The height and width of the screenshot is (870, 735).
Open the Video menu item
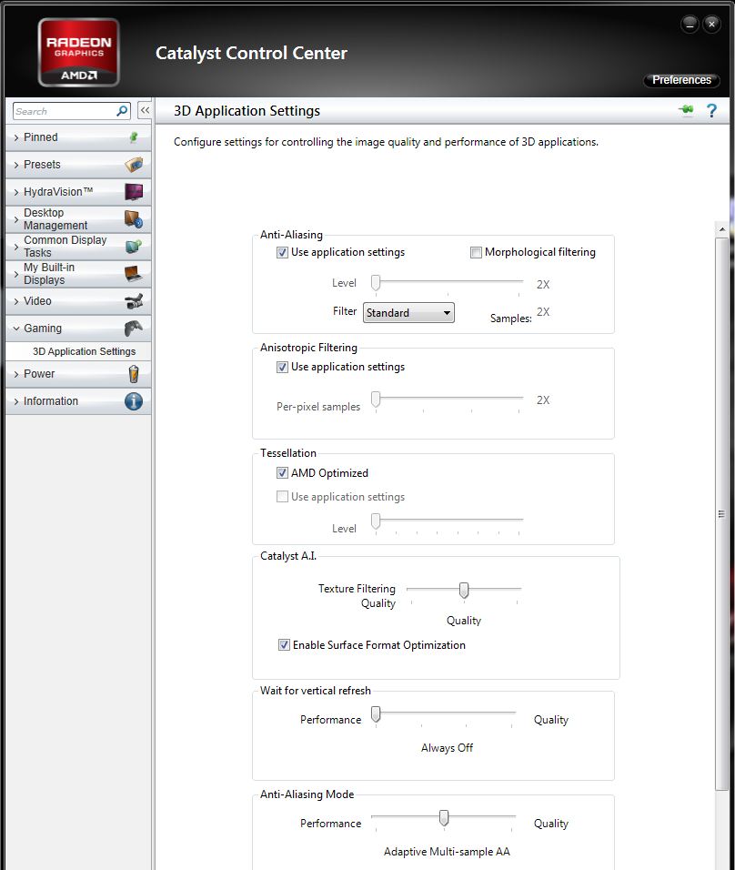click(x=78, y=301)
